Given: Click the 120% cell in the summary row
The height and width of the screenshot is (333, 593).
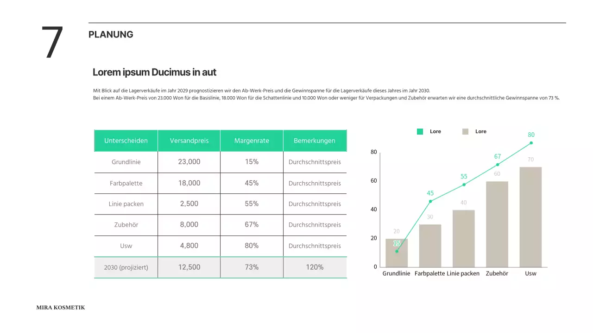Looking at the screenshot, I should coord(315,267).
